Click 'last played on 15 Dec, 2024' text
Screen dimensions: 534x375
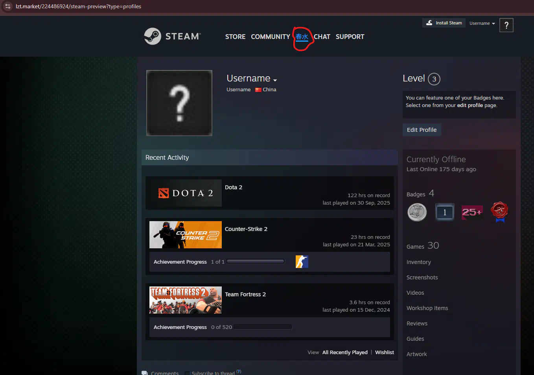pos(356,310)
